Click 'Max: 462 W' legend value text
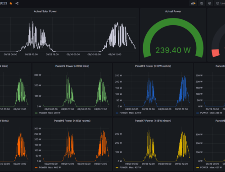Screen dimensions: 225x172 click(54, 168)
